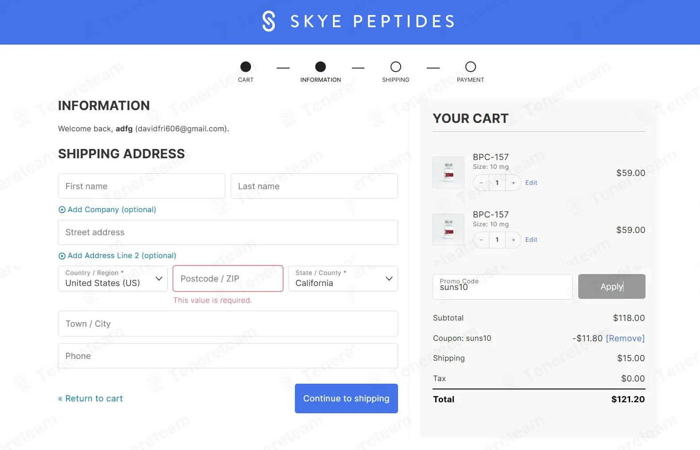The height and width of the screenshot is (450, 700).
Task: Click the Skye Peptides S logo icon
Action: coord(269,21)
